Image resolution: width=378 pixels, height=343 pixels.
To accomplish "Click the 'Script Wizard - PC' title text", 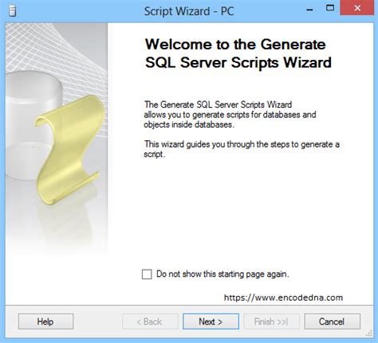I will coord(189,11).
